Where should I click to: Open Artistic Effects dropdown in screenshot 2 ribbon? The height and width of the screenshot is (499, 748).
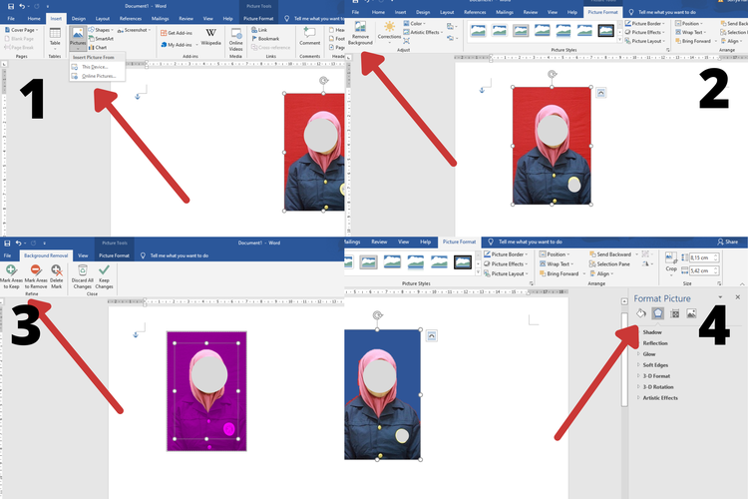(423, 33)
